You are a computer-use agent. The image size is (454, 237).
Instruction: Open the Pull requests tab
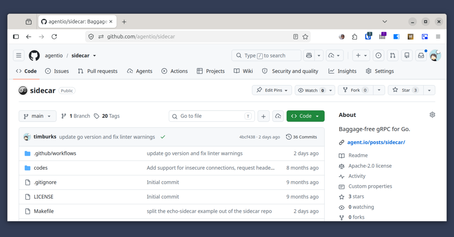[98, 71]
